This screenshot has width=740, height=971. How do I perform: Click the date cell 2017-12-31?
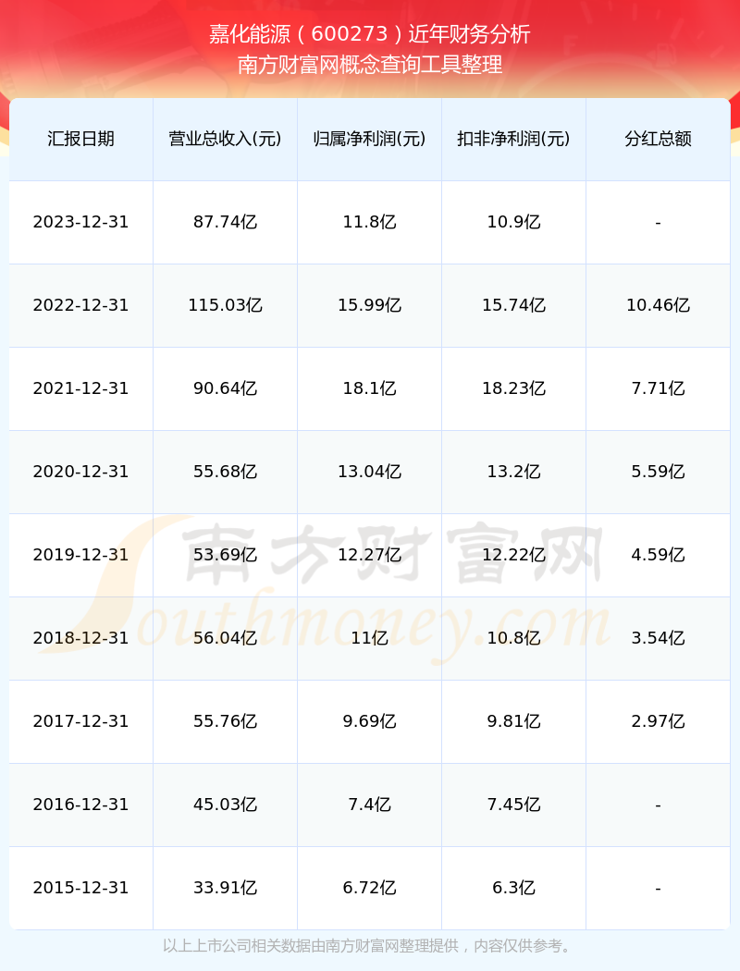(x=81, y=721)
